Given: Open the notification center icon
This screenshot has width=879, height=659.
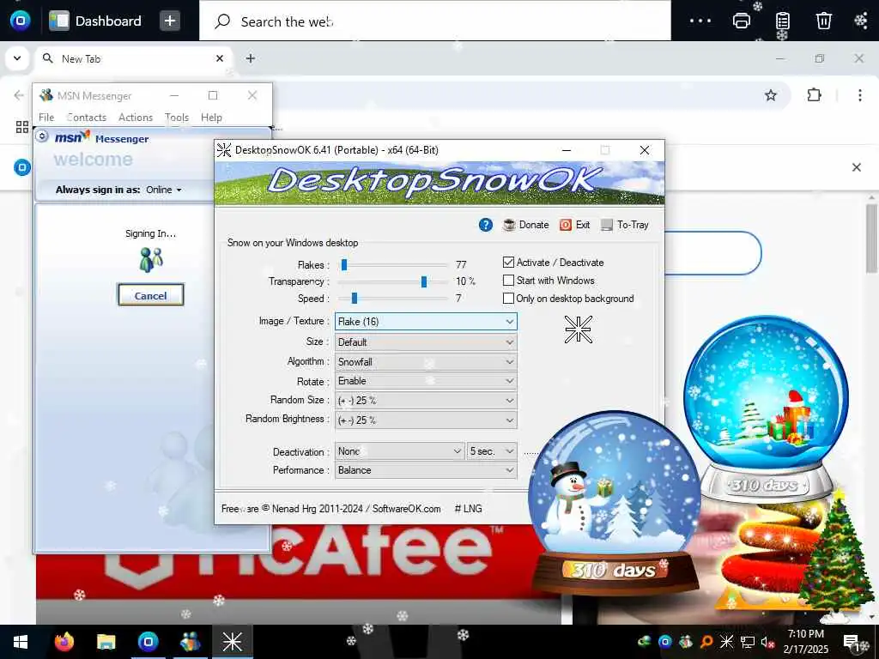Looking at the screenshot, I should pos(852,642).
